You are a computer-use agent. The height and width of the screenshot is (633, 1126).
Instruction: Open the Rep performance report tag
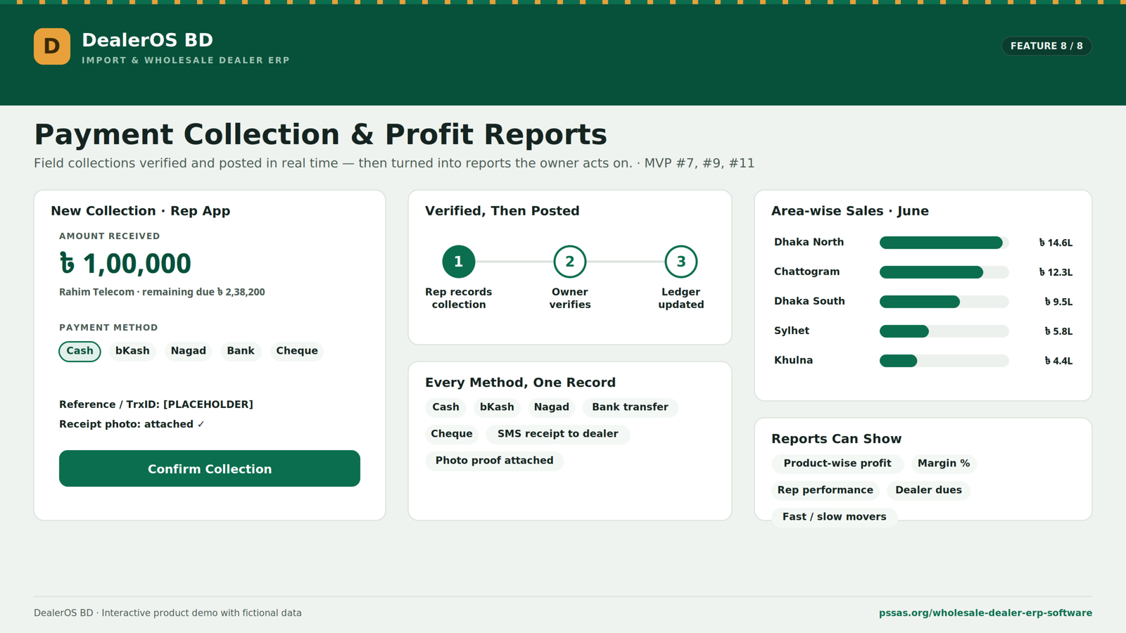[825, 490]
